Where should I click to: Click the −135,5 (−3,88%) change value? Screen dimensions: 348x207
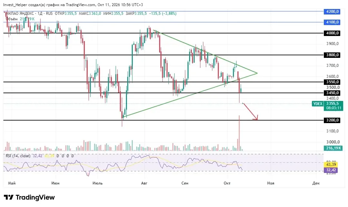pyautogui.click(x=163, y=14)
